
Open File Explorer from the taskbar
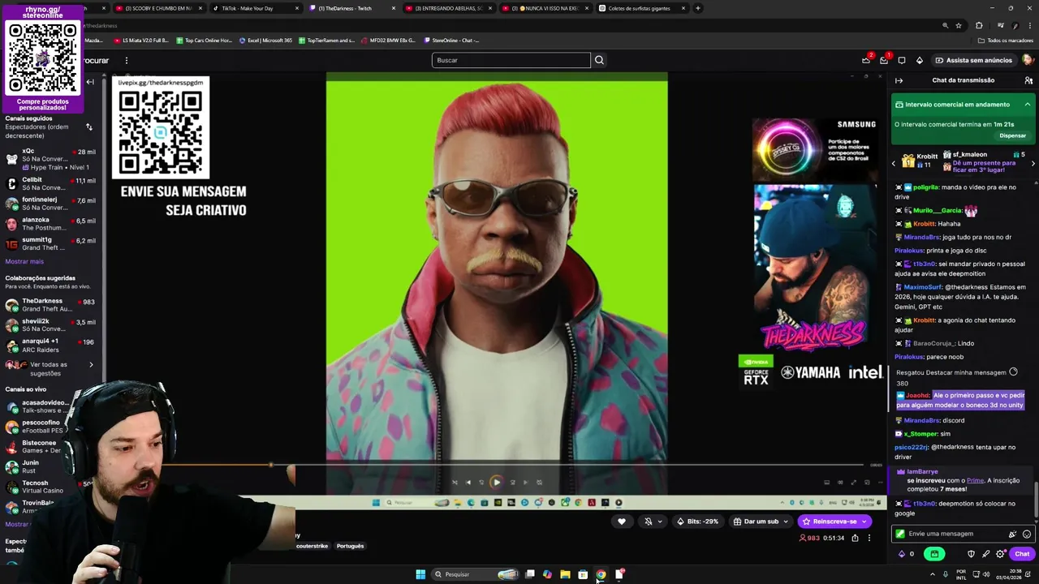pos(565,574)
